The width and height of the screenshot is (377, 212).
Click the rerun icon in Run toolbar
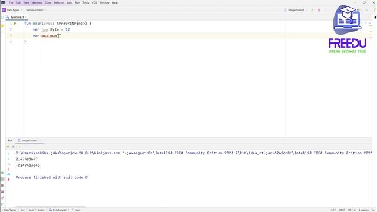click(x=8, y=147)
